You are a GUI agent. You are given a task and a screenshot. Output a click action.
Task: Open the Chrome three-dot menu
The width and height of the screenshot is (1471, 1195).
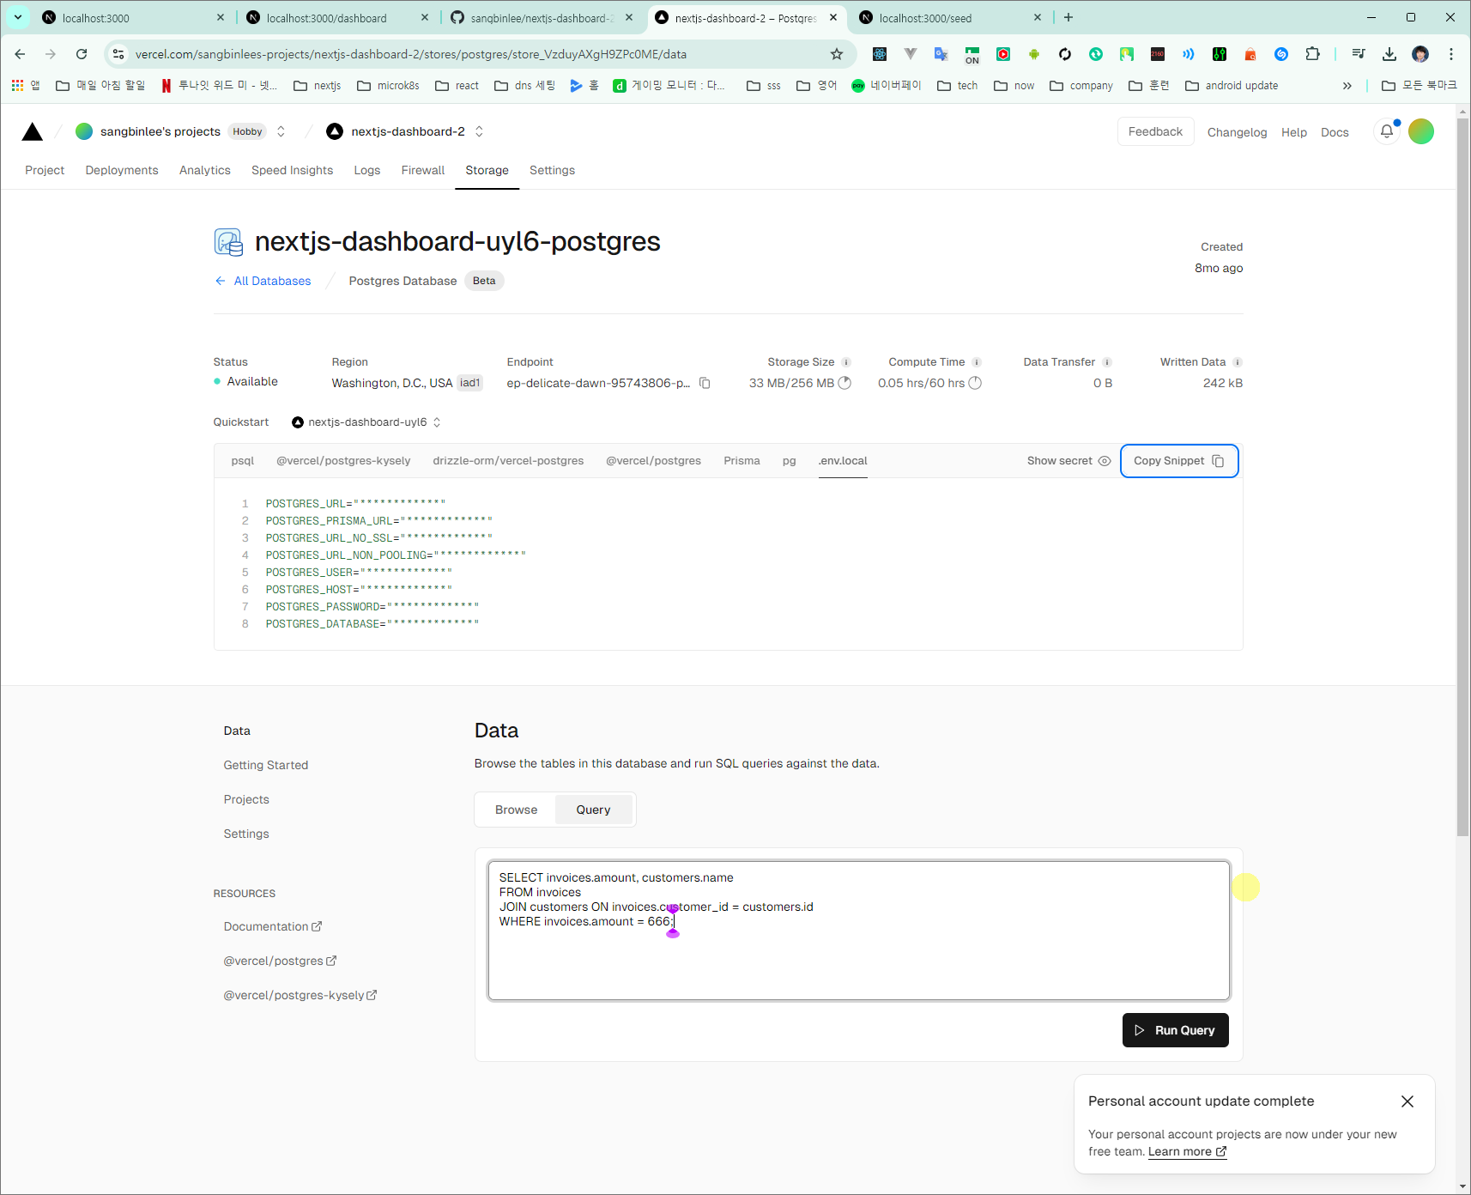click(1451, 54)
